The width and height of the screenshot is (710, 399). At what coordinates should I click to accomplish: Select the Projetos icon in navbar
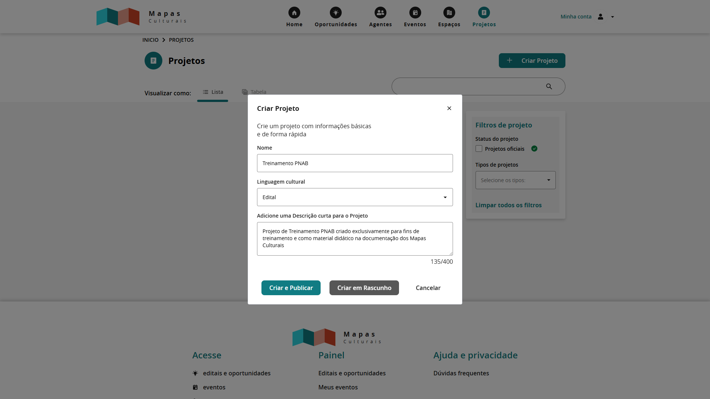pyautogui.click(x=484, y=12)
